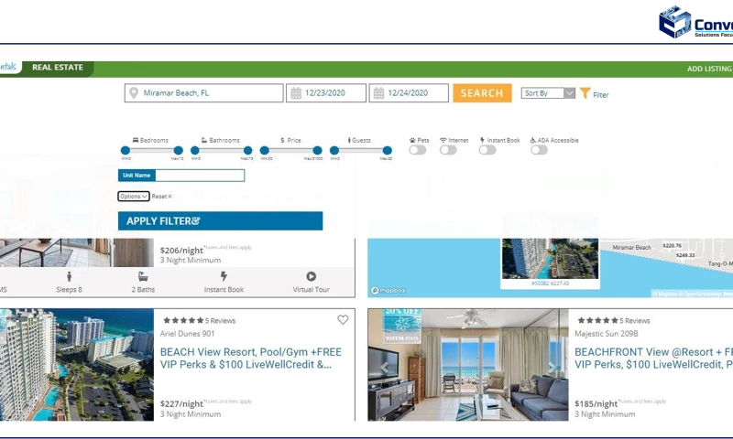Screen dimensions: 733x439
Task: Click the Price minimum slider handle
Action: point(265,150)
